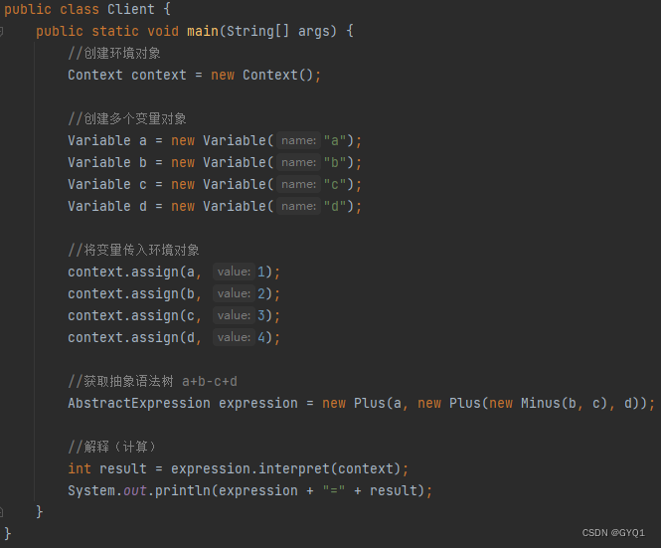Collapse the main method fold marker
Viewport: 661px width, 548px height.
(x=2, y=31)
